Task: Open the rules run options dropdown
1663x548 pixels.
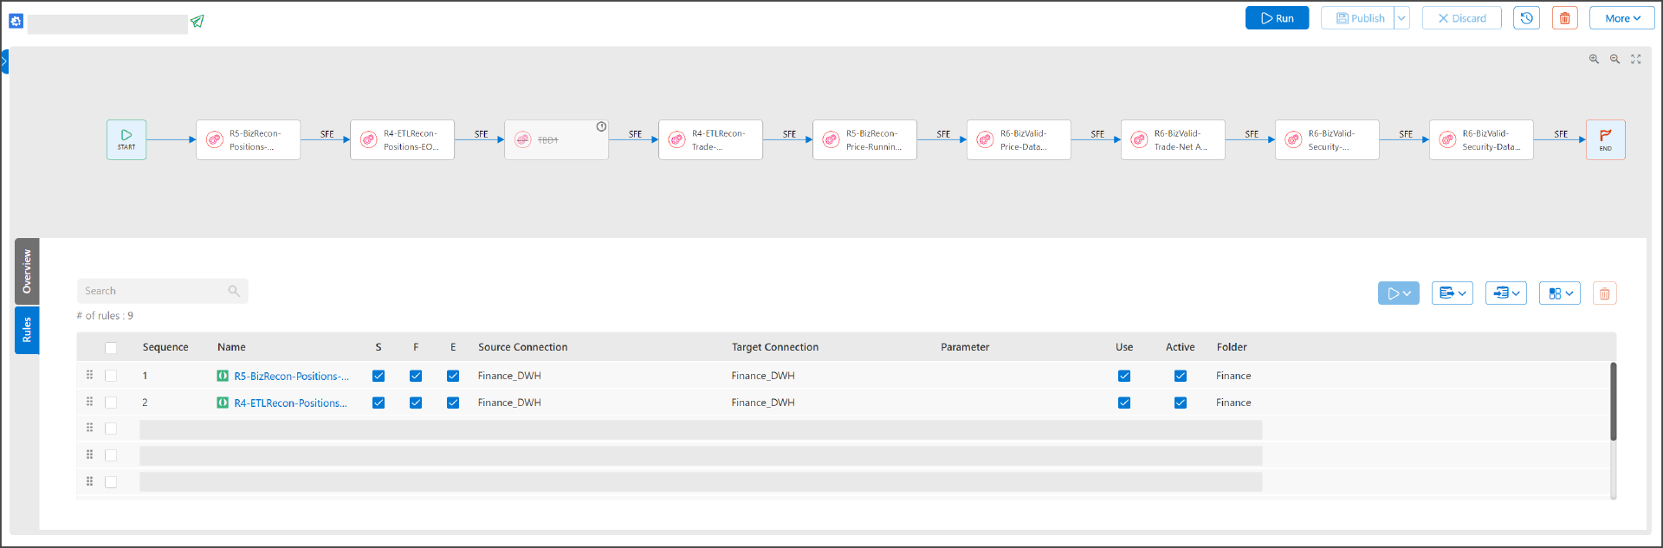Action: (1398, 293)
